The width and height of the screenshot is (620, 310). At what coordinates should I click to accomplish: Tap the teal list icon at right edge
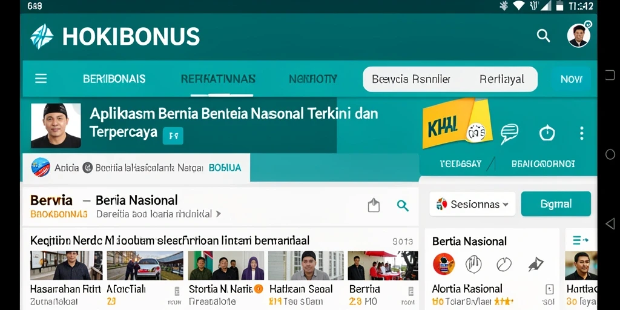[581, 240]
